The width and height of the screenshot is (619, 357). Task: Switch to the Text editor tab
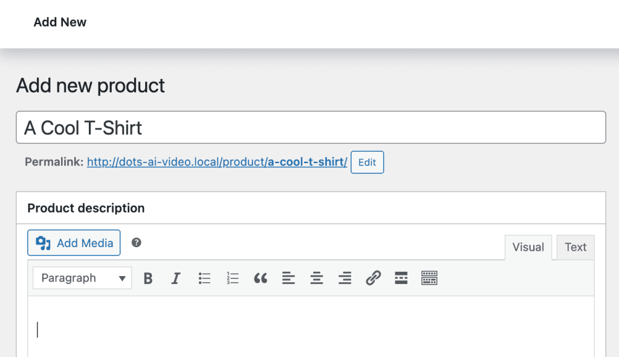coord(575,247)
